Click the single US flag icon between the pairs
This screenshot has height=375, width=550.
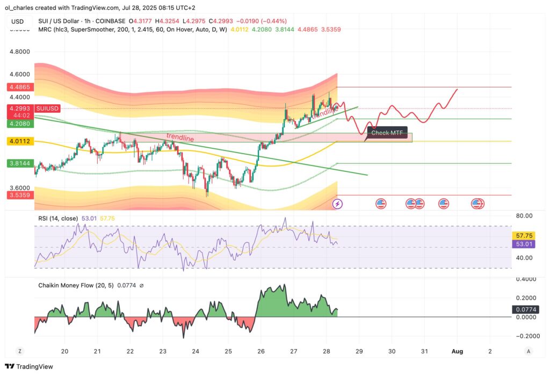point(443,203)
